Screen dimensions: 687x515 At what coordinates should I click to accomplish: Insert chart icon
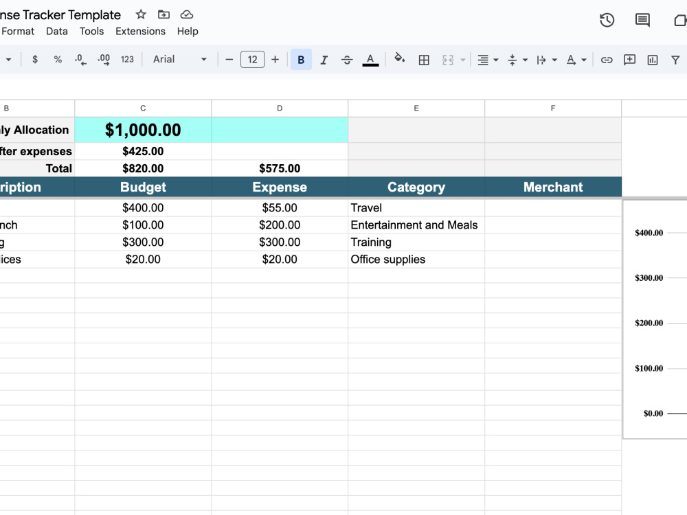[653, 60]
